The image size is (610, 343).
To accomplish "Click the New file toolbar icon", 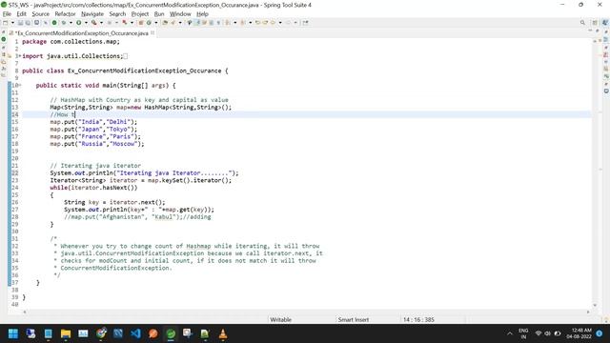I will pos(6,23).
